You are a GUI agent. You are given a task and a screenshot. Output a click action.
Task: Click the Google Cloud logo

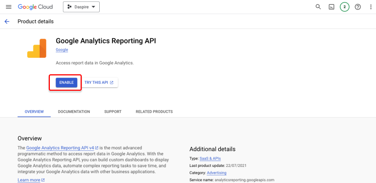click(35, 7)
